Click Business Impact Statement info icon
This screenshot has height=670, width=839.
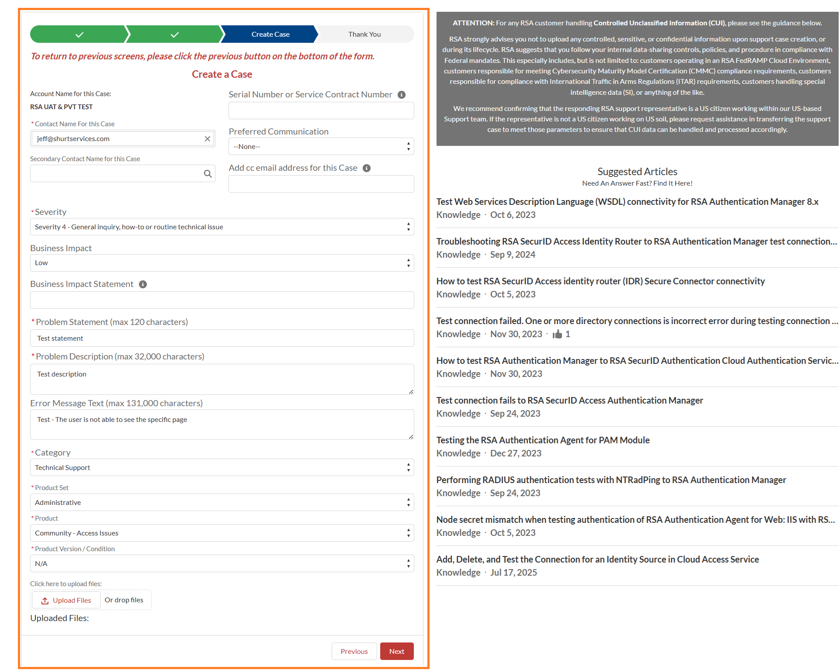142,284
